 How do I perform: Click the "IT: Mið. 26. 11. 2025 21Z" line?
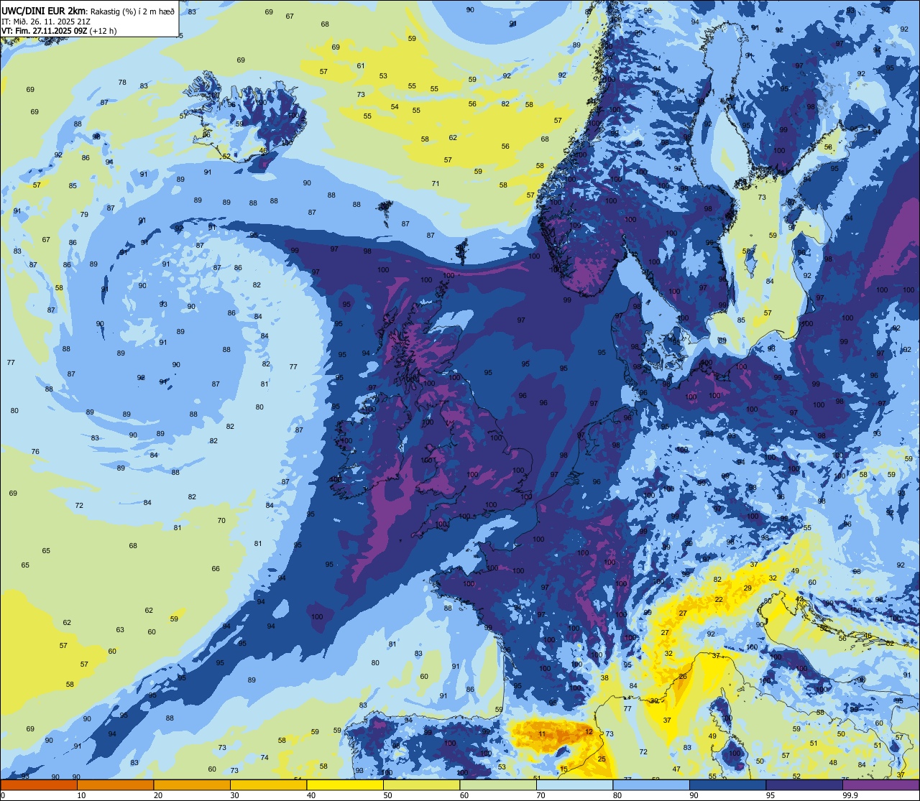(46, 21)
